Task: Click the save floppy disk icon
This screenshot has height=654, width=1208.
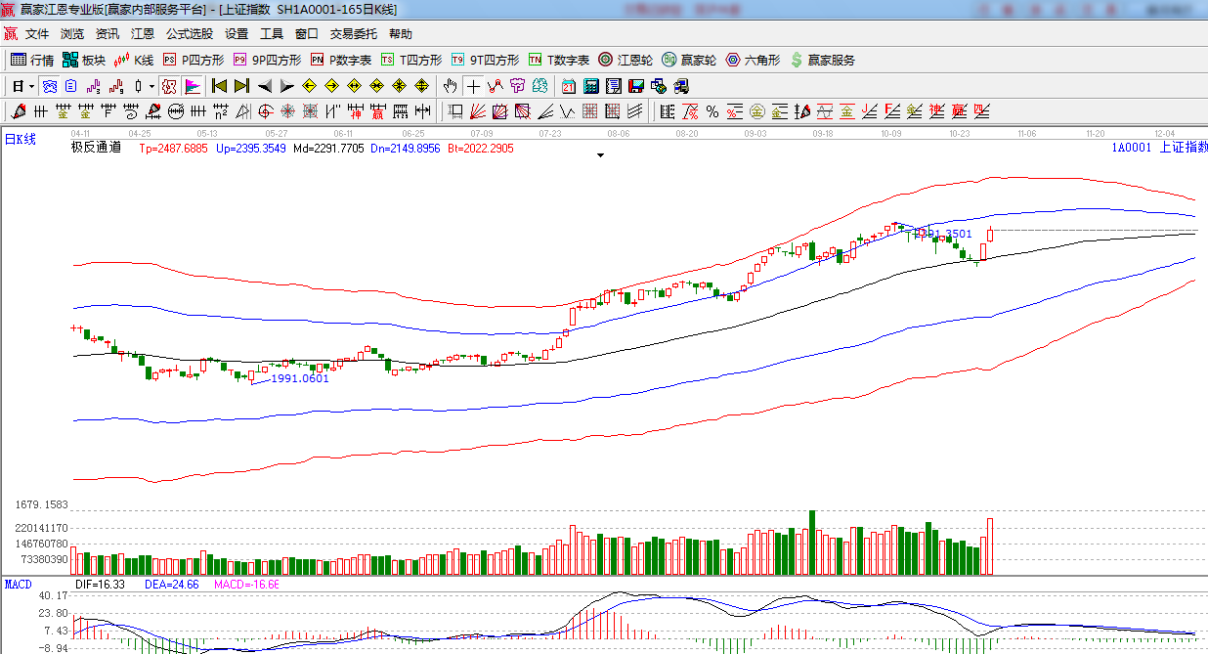Action: tap(635, 85)
